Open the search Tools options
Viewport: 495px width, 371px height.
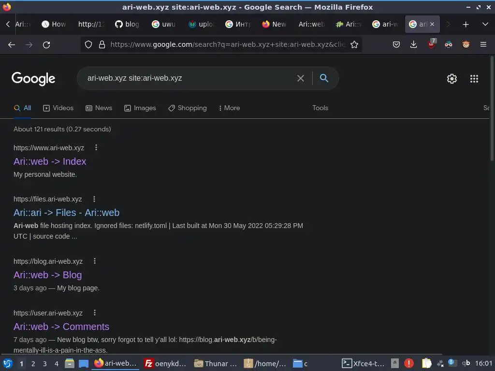320,108
